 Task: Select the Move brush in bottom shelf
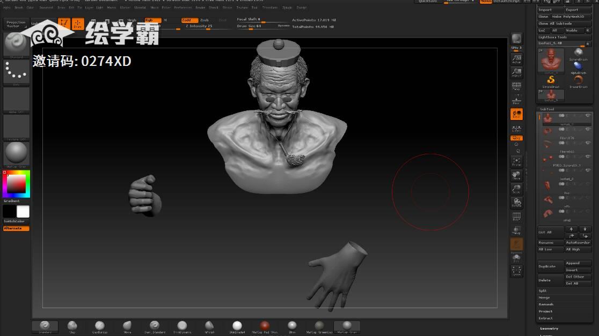point(127,326)
